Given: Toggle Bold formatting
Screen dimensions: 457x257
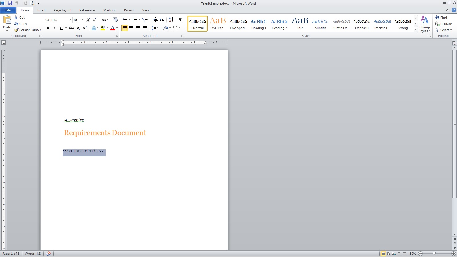Looking at the screenshot, I should (x=48, y=28).
